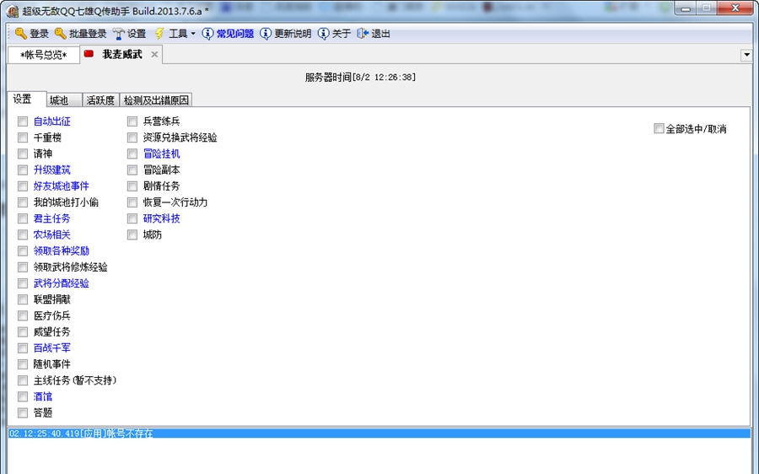Open 常见问题 help info
Screen dimensions: 759x474
[228, 34]
